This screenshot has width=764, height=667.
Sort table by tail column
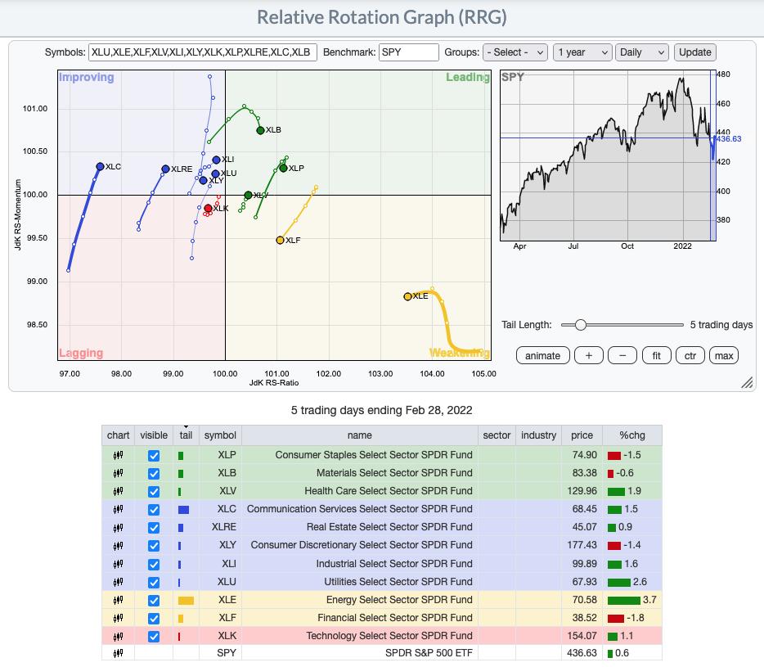pyautogui.click(x=186, y=435)
